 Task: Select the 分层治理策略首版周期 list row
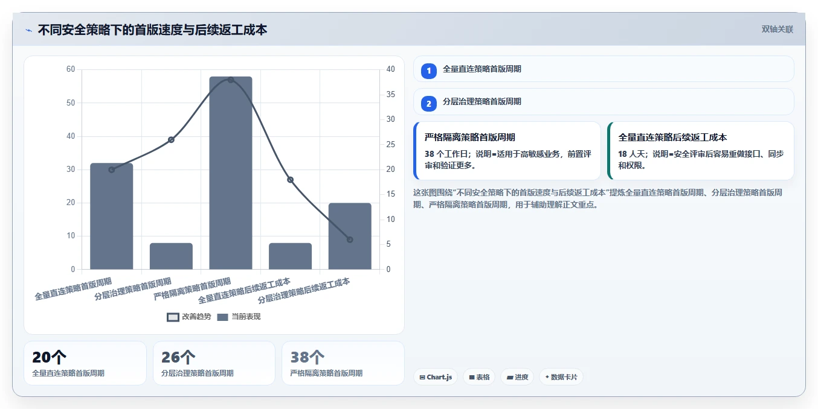(604, 101)
